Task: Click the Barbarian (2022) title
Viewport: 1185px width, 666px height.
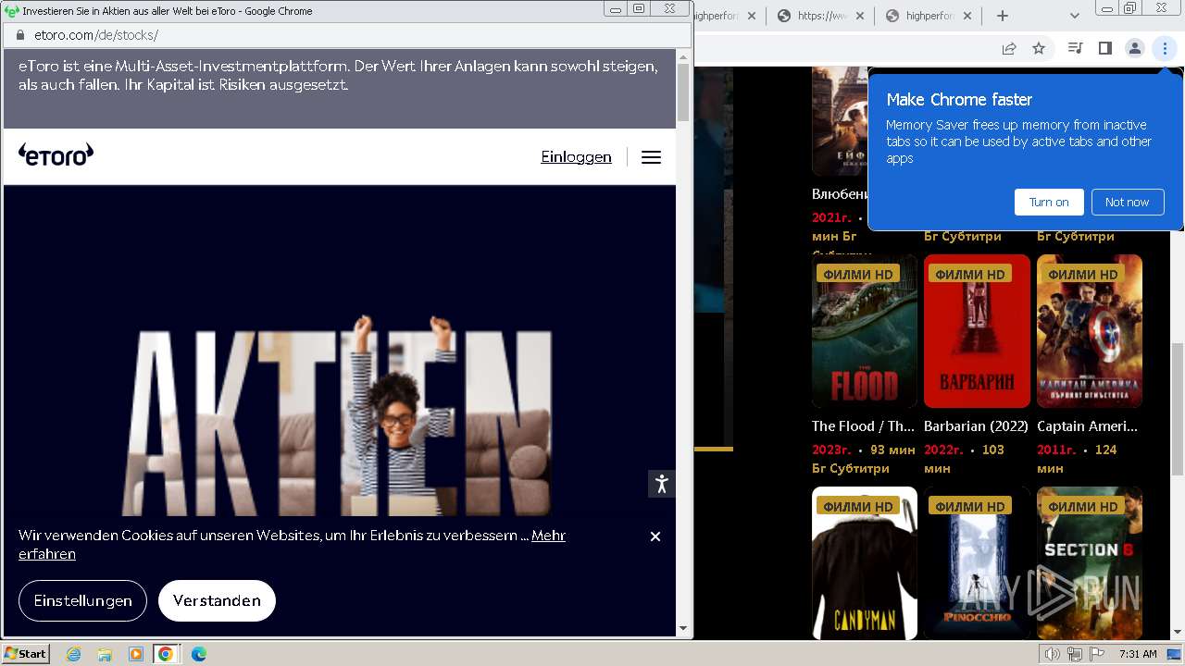Action: 977,426
